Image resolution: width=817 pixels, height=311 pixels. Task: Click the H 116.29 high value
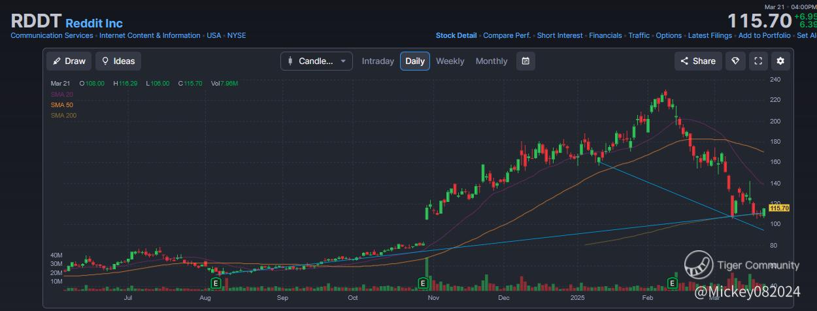(x=125, y=84)
